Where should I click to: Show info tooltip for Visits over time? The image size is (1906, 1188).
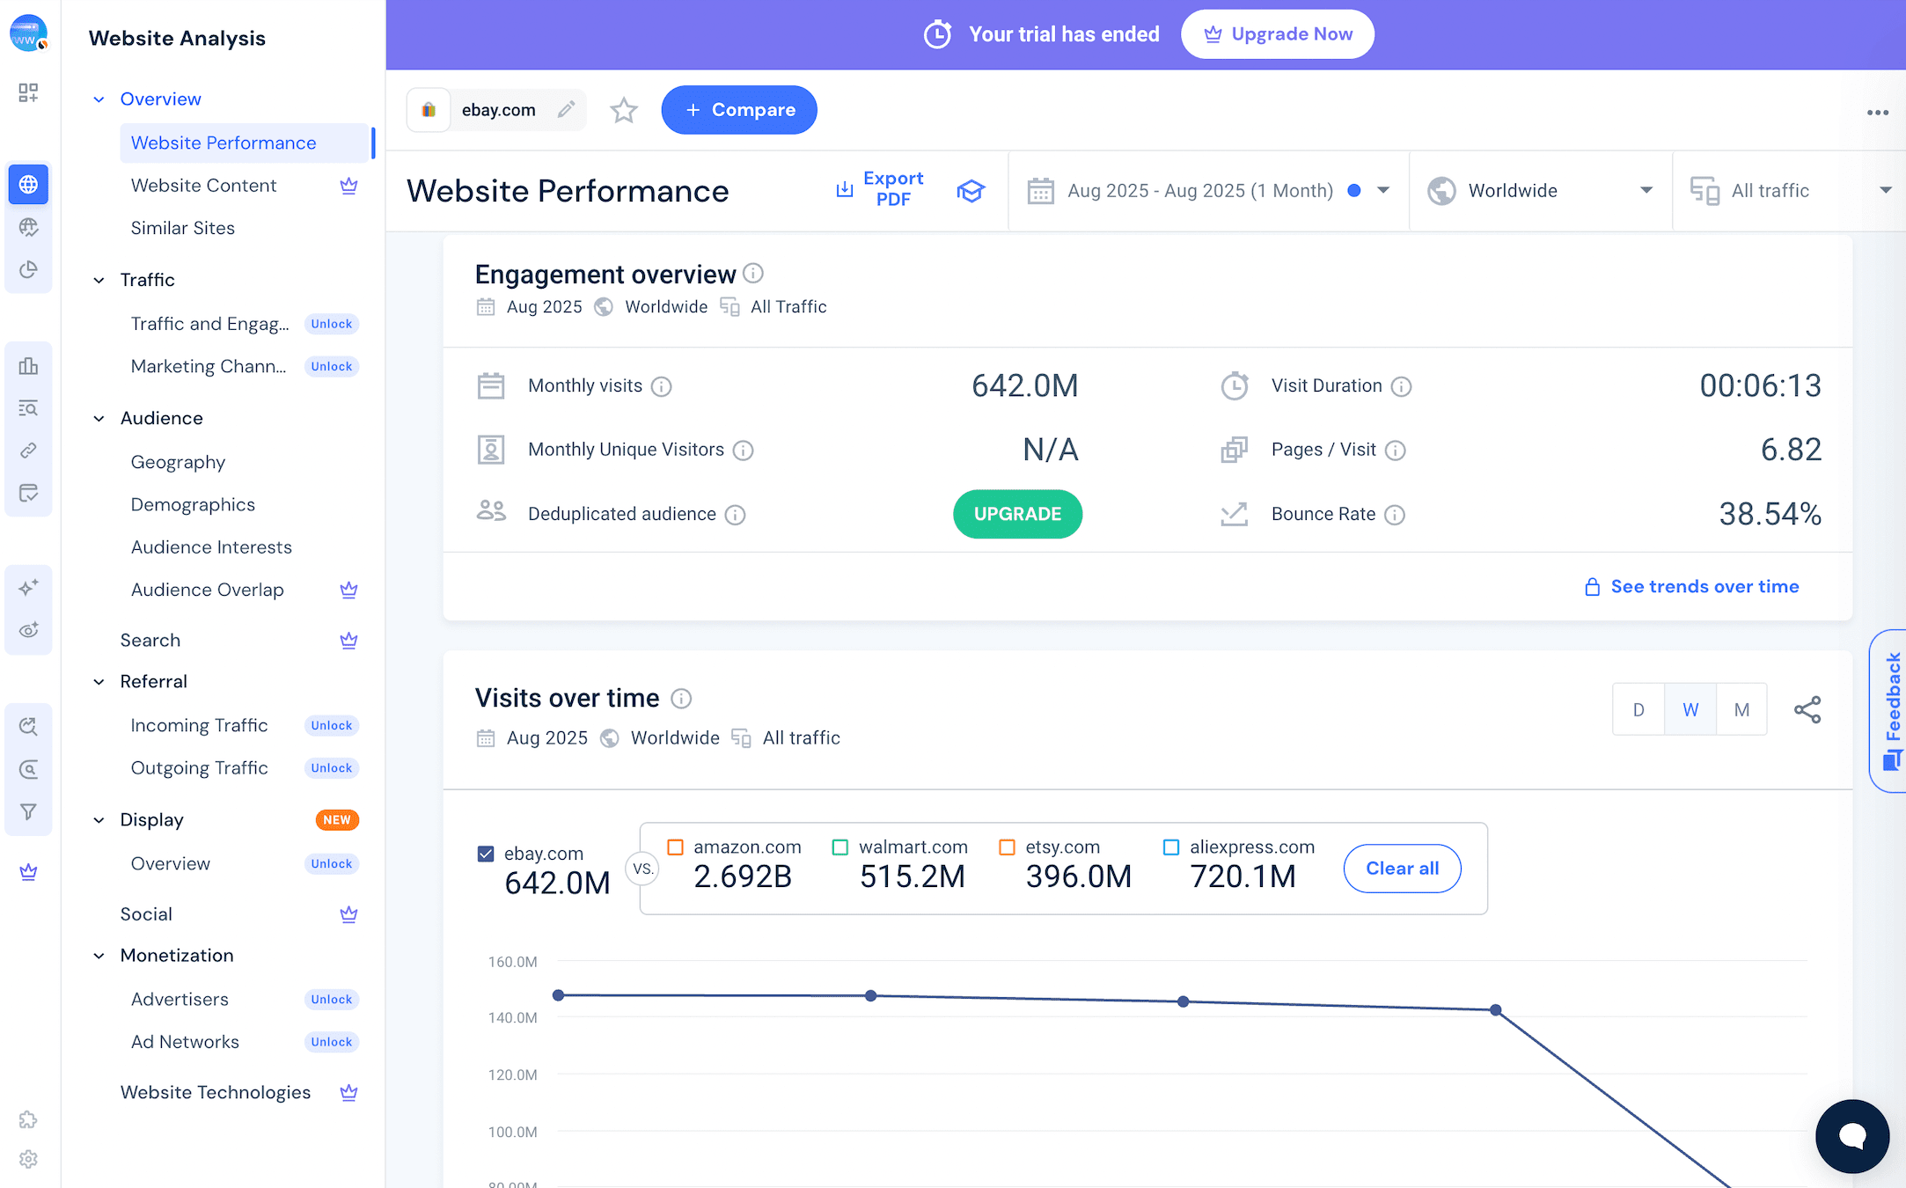681,699
